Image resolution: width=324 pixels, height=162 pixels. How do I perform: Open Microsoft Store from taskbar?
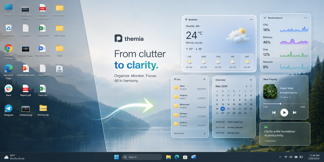point(185,157)
